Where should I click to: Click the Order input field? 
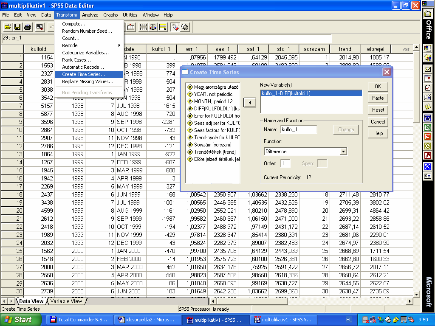point(285,163)
